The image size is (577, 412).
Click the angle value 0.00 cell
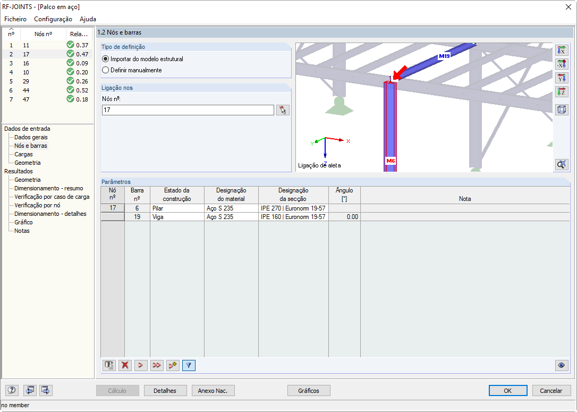point(344,217)
